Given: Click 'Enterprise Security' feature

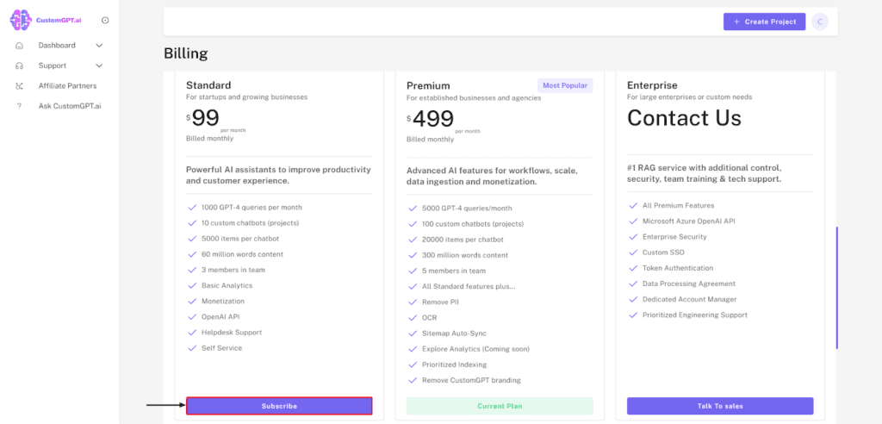Looking at the screenshot, I should (x=675, y=237).
